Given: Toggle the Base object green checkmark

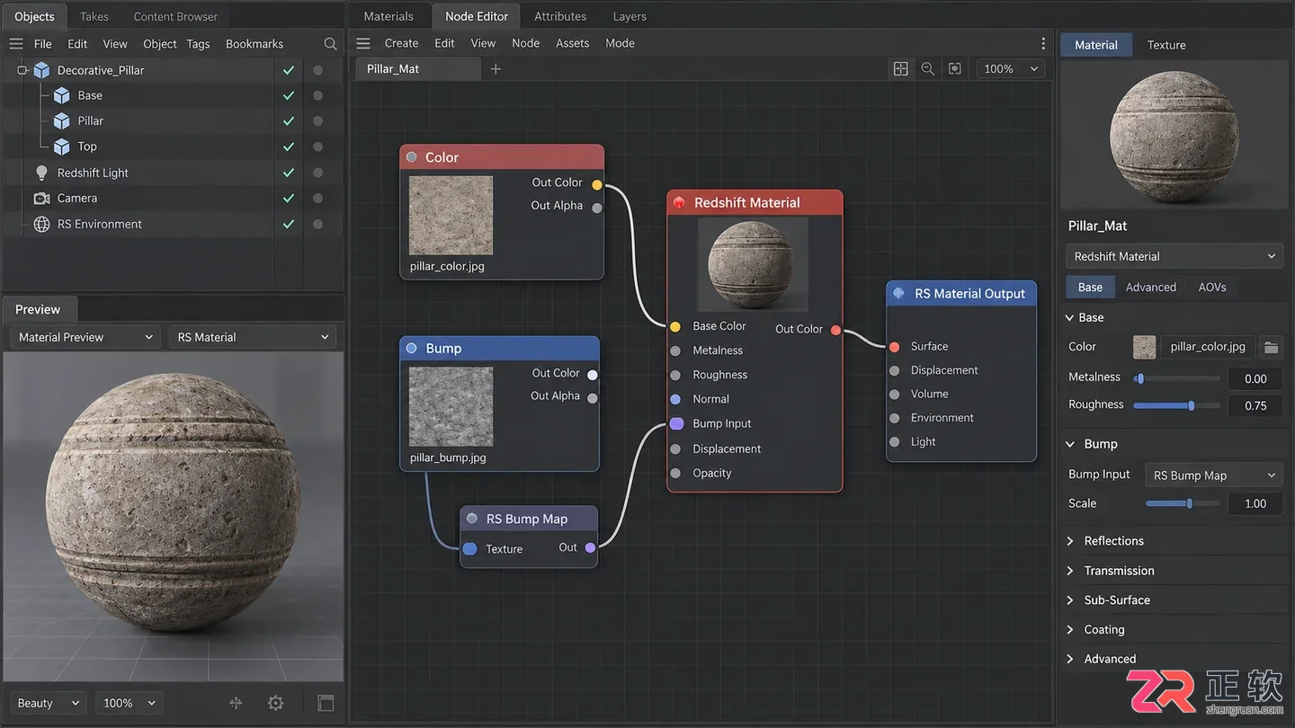Looking at the screenshot, I should point(289,95).
